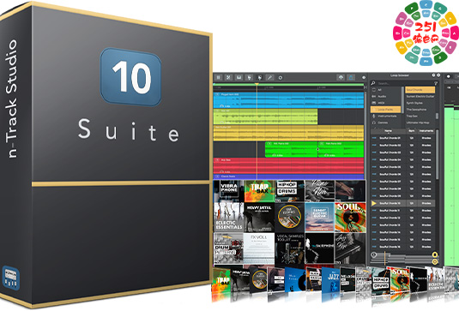Select the scissors cut tool

228,77
